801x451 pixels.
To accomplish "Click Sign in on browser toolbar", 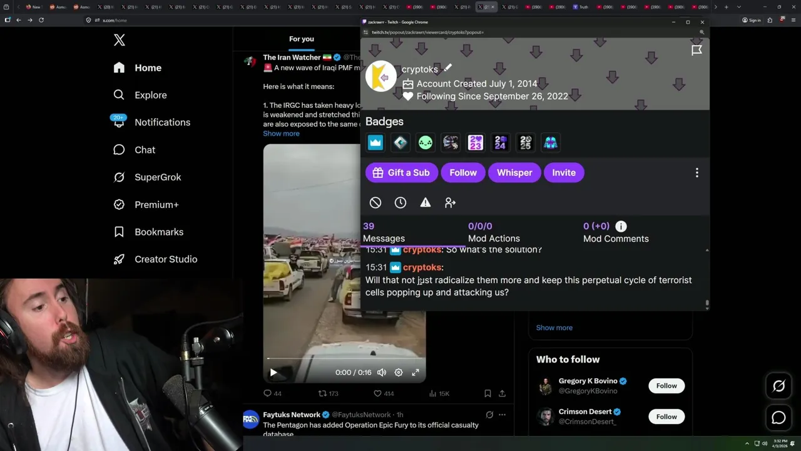I will (751, 20).
